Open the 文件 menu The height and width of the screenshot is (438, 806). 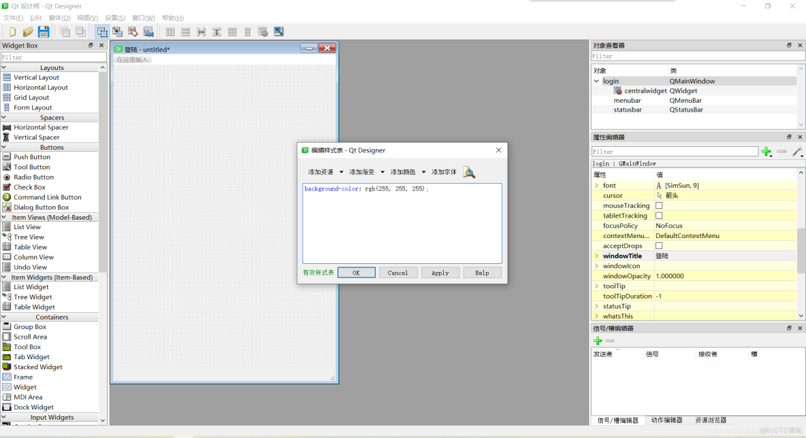coord(12,18)
